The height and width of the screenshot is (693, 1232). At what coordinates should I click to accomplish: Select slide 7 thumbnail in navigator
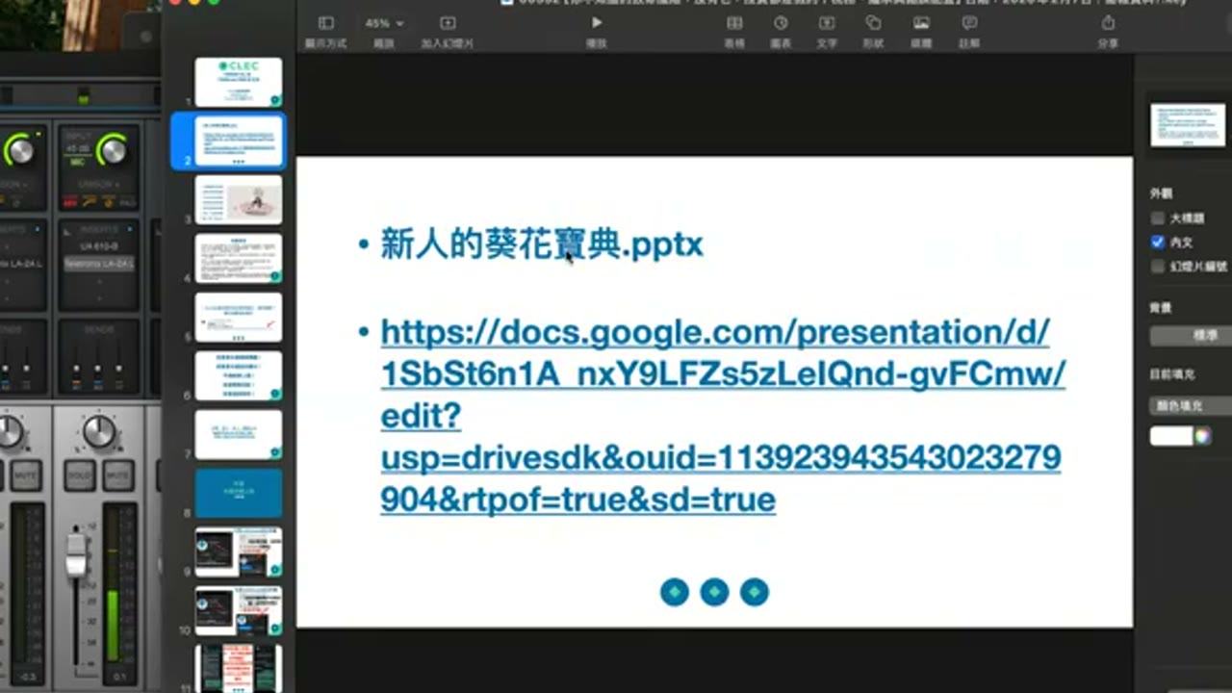pyautogui.click(x=239, y=434)
